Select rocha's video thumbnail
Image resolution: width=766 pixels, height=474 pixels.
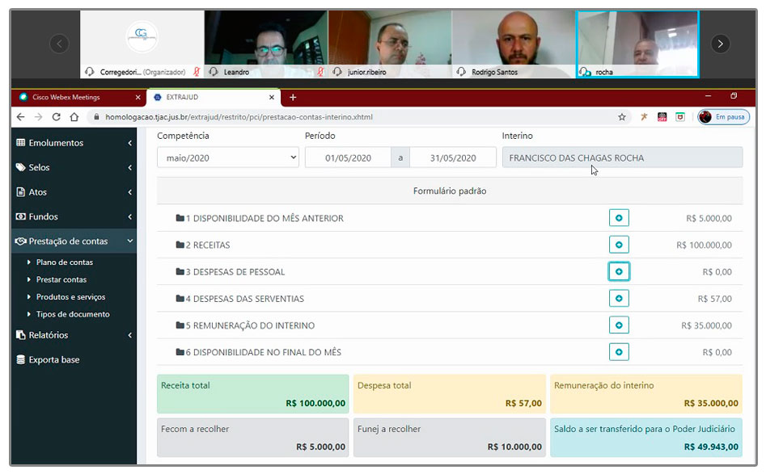coord(637,44)
